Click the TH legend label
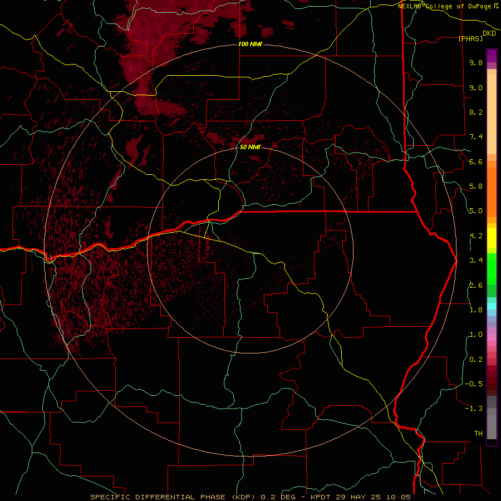This screenshot has height=501, width=501. (478, 433)
